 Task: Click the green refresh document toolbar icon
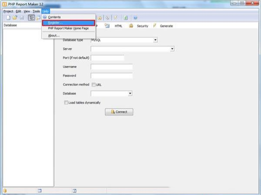click(x=126, y=18)
